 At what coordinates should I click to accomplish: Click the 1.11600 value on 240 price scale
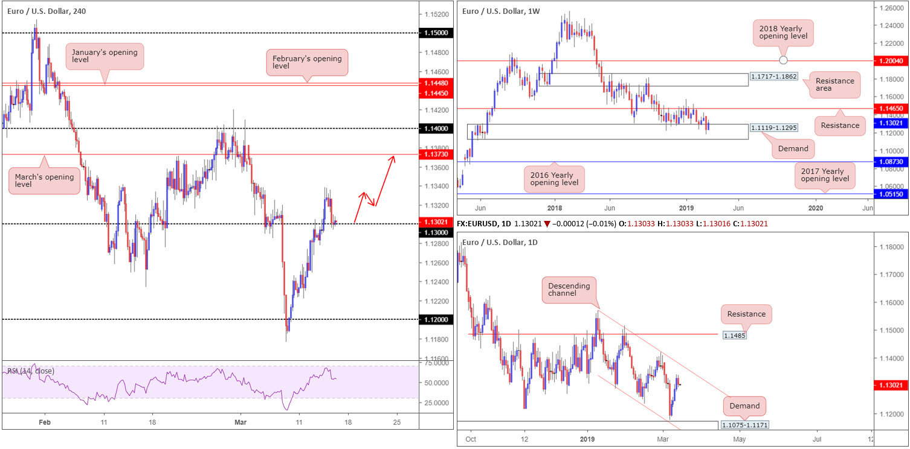(x=436, y=358)
